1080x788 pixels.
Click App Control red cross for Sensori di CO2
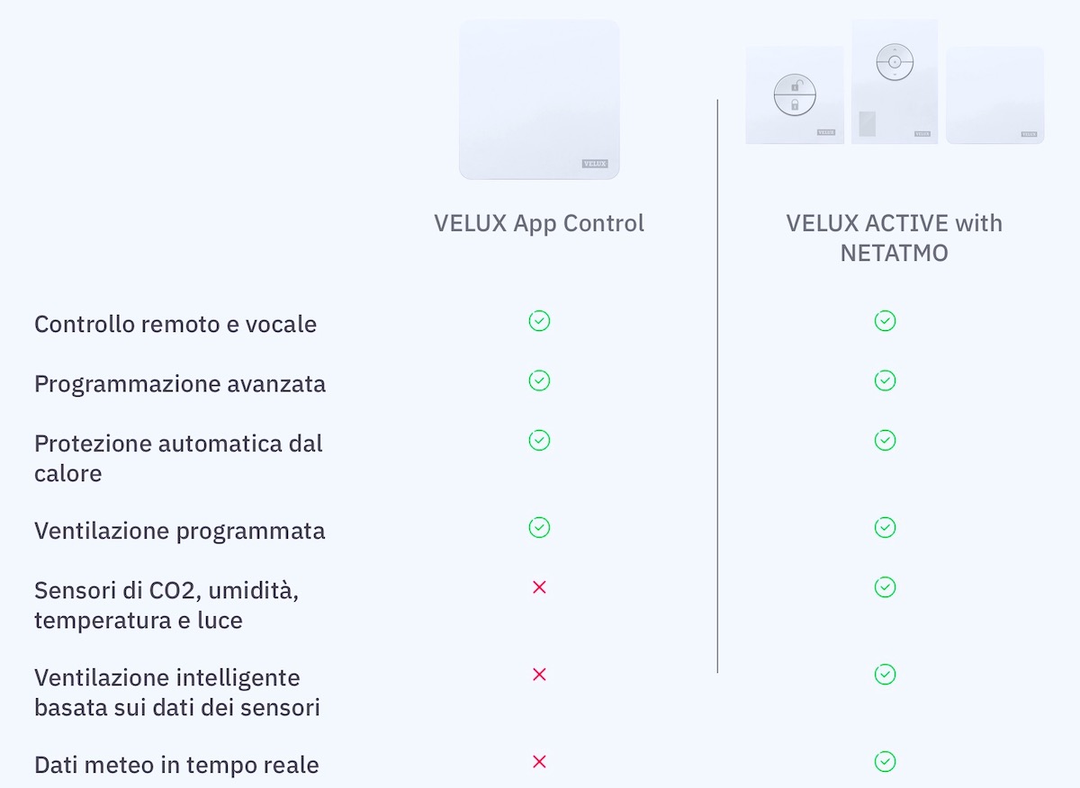point(539,587)
